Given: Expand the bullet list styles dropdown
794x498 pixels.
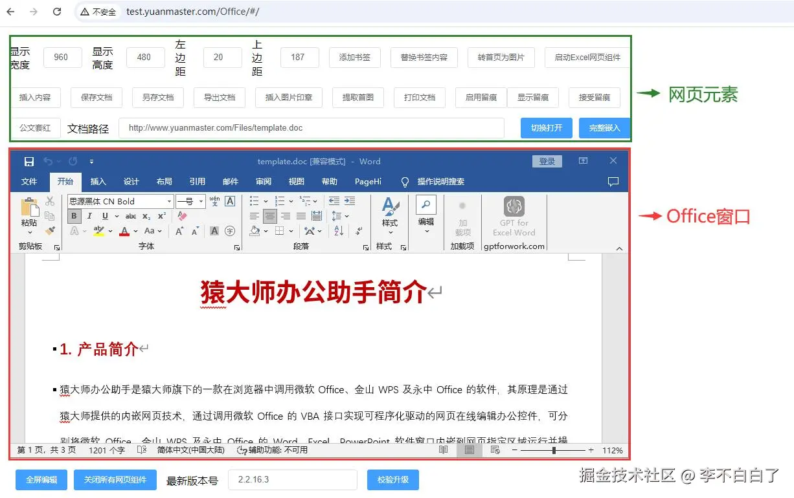Looking at the screenshot, I should coord(265,201).
